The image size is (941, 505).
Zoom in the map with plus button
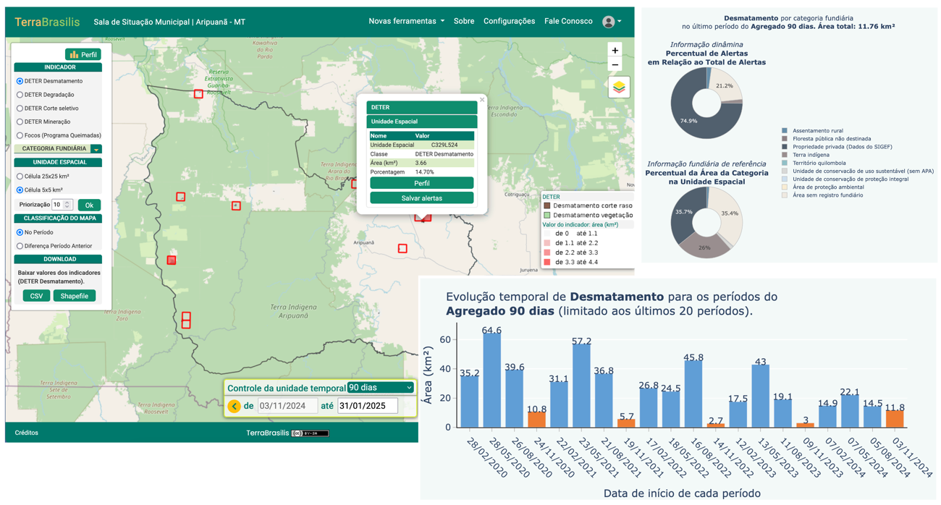615,51
